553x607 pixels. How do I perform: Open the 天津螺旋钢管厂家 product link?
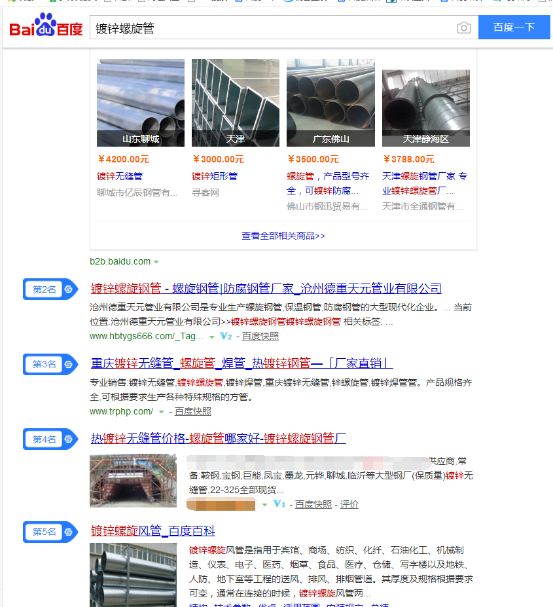(x=425, y=183)
